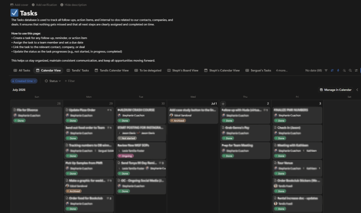361x213 pixels.
Task: Click comment count on Update Pizza Order
Action: 109,110
